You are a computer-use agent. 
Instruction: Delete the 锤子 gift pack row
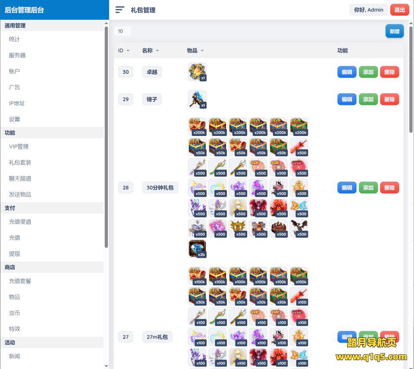389,99
